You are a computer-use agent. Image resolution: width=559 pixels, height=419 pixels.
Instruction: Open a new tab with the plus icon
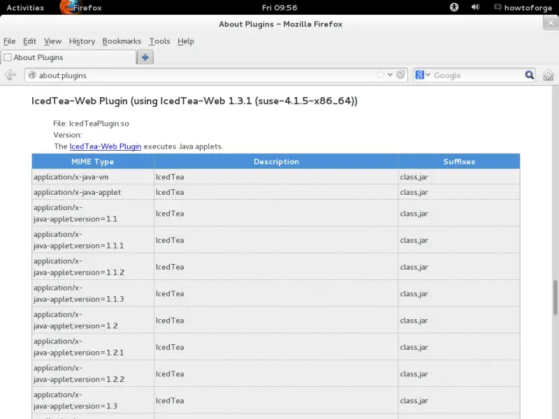tap(145, 57)
